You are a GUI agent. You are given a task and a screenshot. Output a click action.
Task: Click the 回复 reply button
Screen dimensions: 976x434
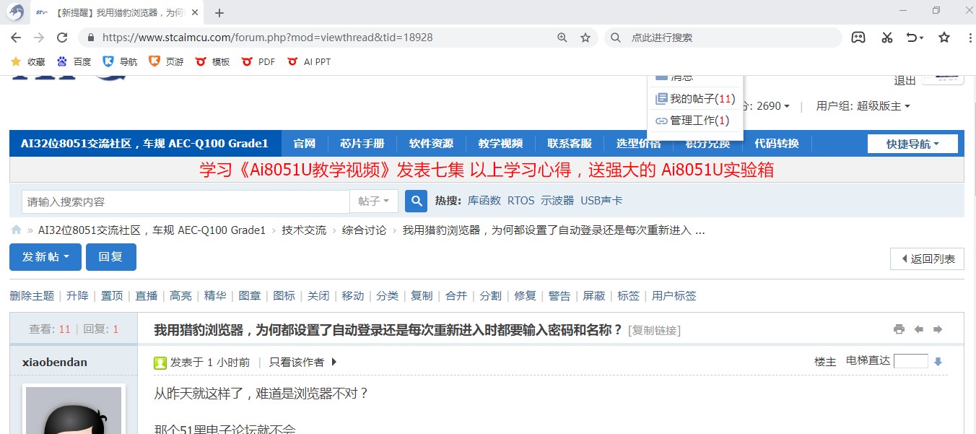(111, 257)
